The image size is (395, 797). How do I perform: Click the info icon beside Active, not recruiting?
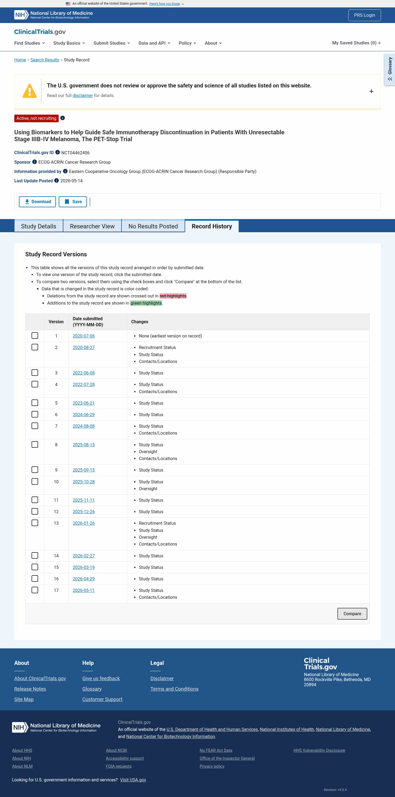click(63, 118)
